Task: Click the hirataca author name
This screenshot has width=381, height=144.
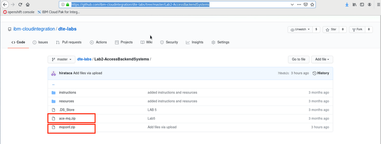Action: (x=65, y=73)
